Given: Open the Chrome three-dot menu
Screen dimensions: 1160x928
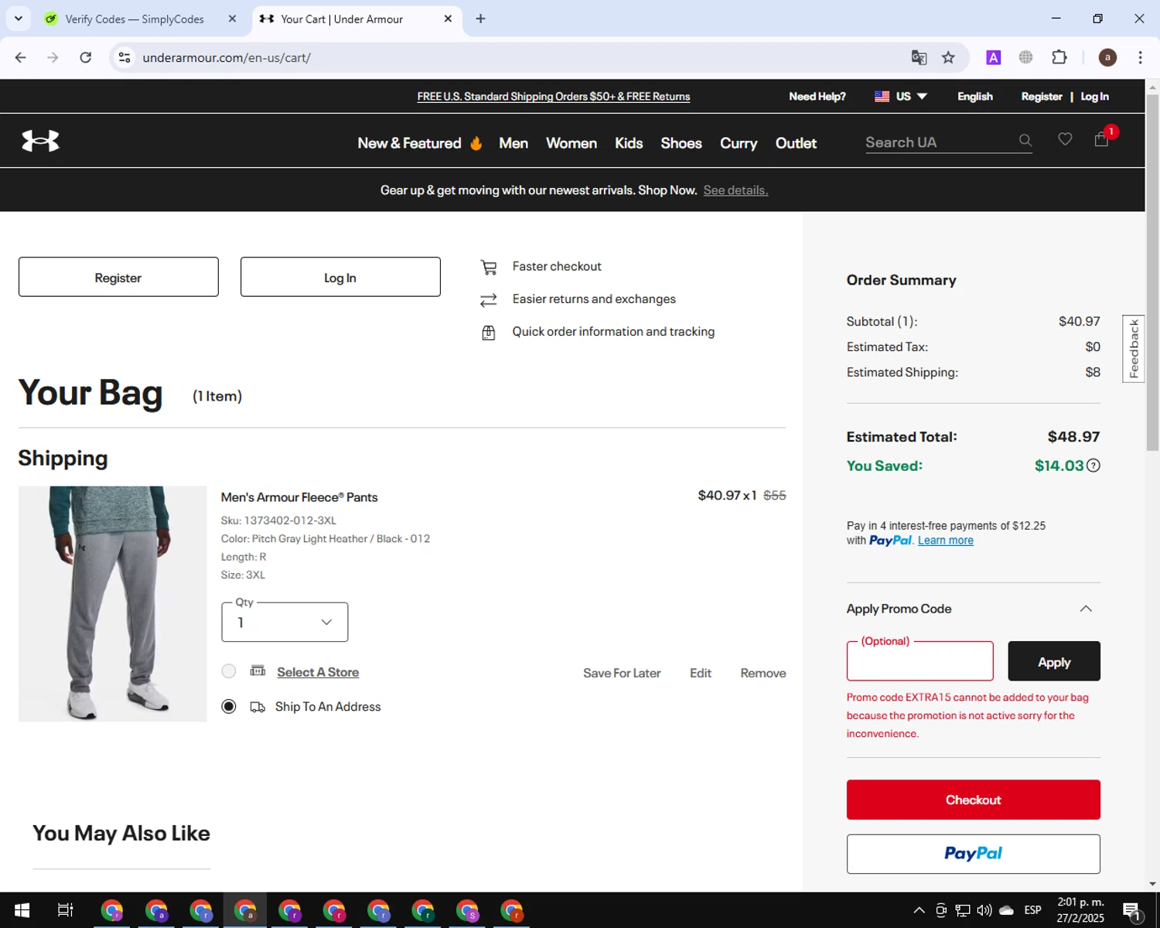Looking at the screenshot, I should [x=1140, y=57].
